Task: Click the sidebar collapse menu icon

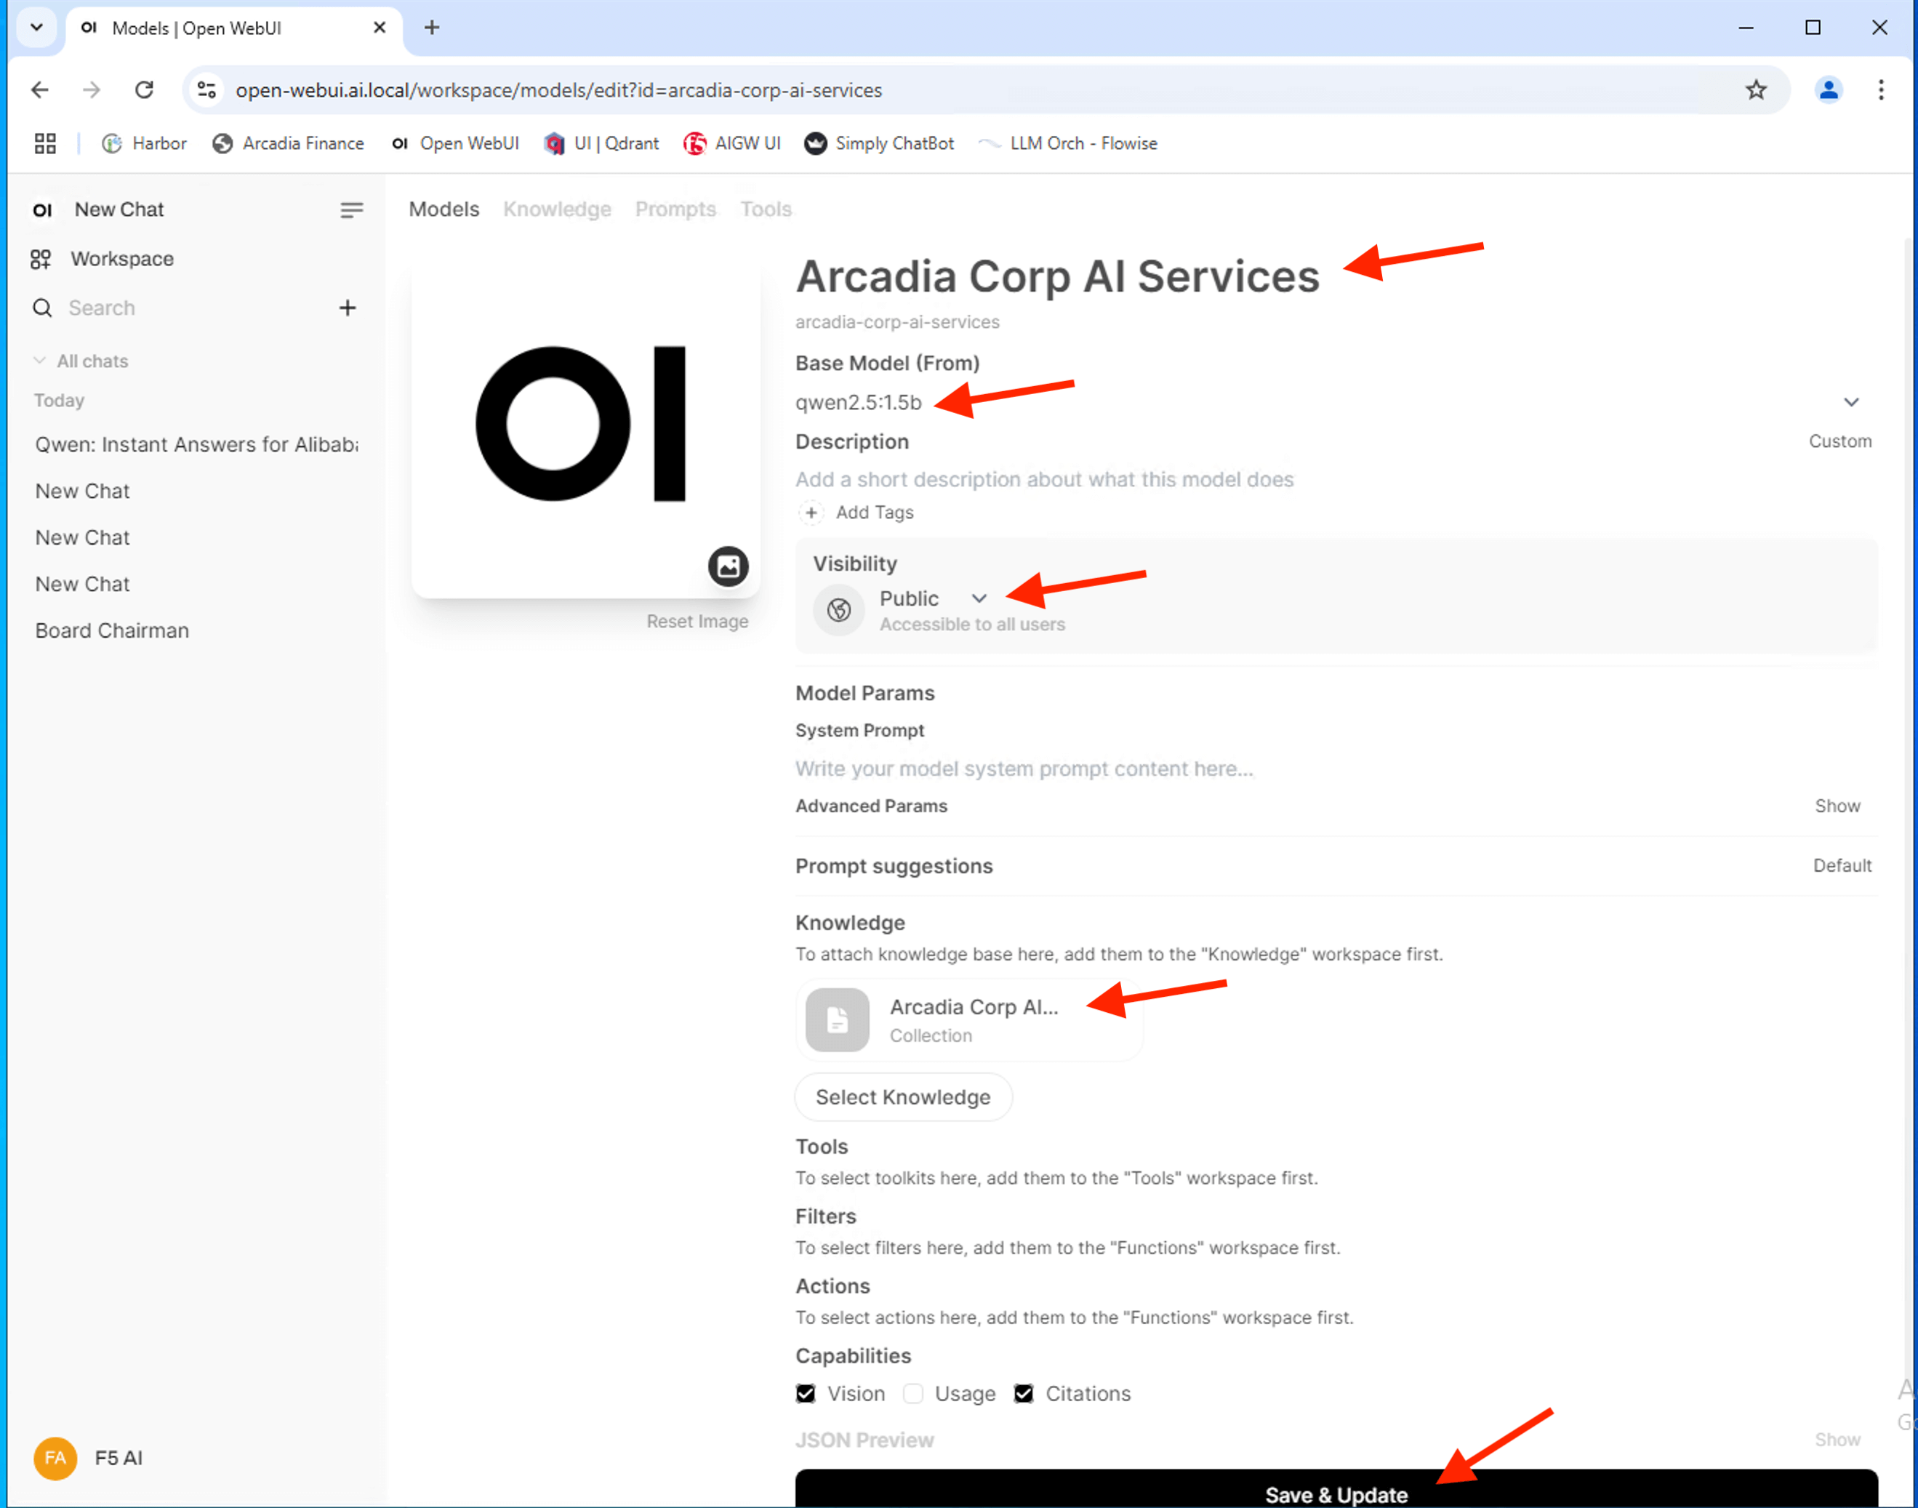Action: 351,210
